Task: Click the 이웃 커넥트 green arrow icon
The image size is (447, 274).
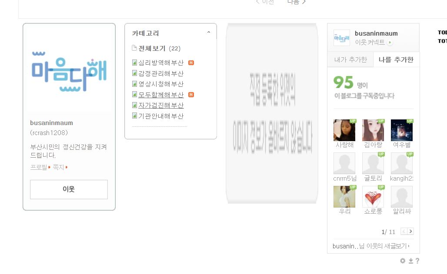Action: point(390,43)
